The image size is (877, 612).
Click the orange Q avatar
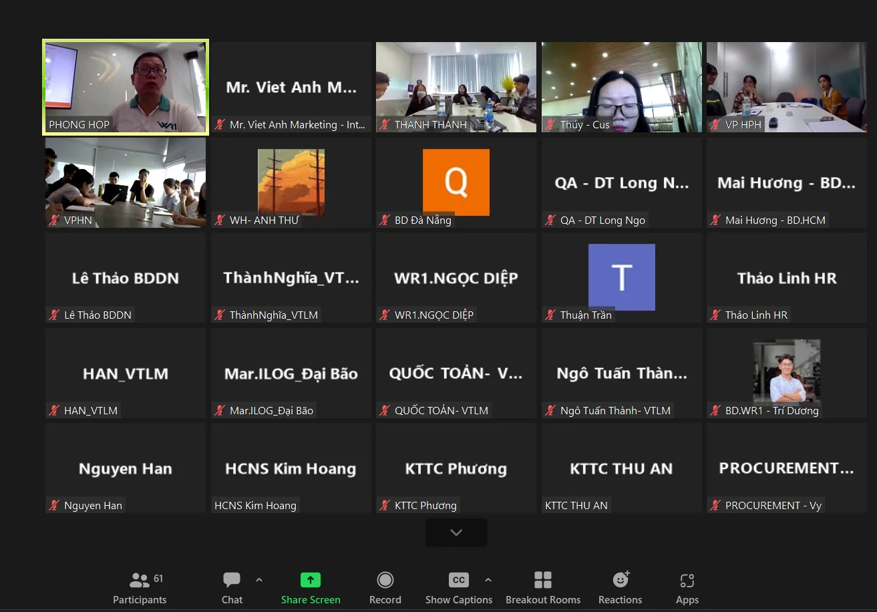456,182
